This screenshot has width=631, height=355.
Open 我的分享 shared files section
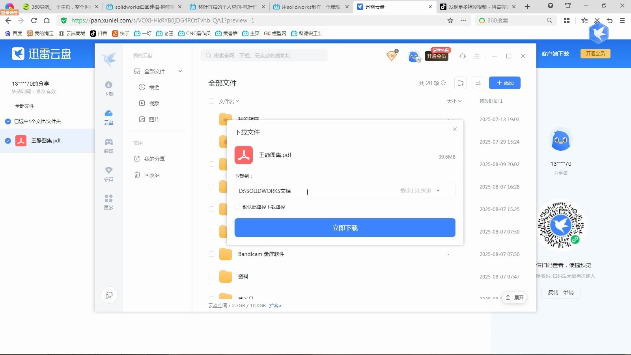pyautogui.click(x=154, y=159)
